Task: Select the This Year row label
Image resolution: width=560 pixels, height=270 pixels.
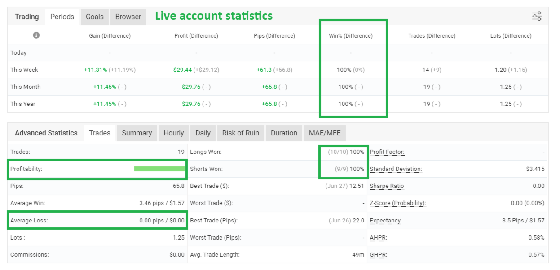Action: 23,104
